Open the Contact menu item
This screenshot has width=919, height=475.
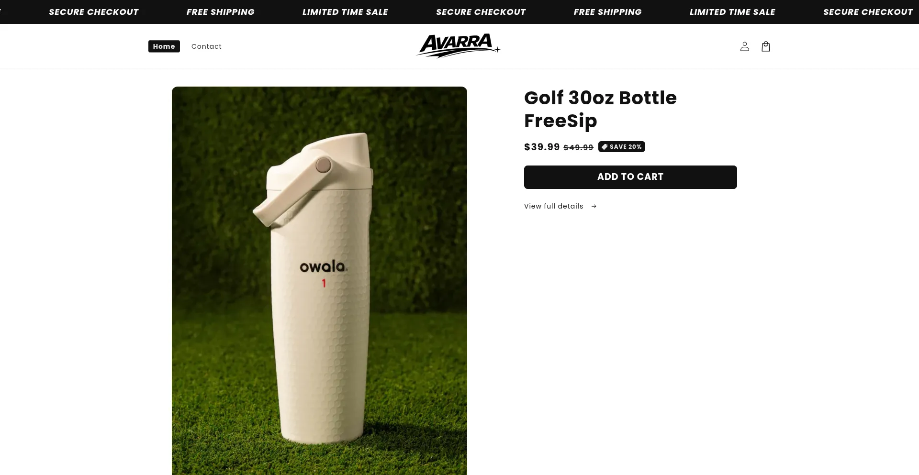(206, 46)
